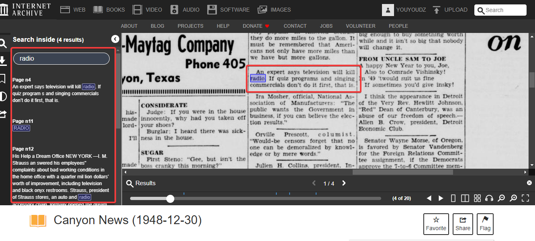Open the Bookmarks panel icon
This screenshot has height=241, width=535.
3,78
